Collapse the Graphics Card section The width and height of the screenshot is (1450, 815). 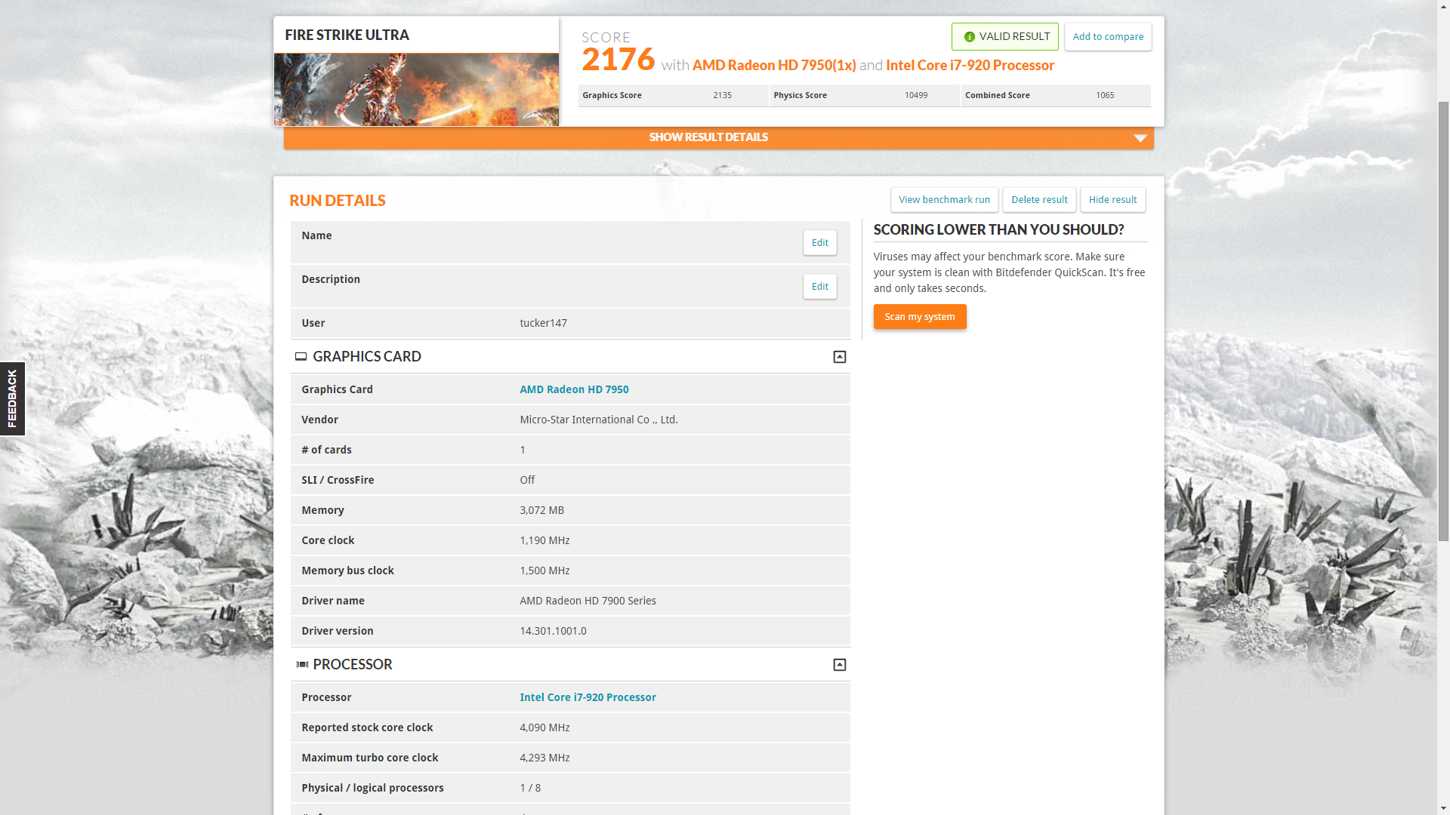point(839,357)
